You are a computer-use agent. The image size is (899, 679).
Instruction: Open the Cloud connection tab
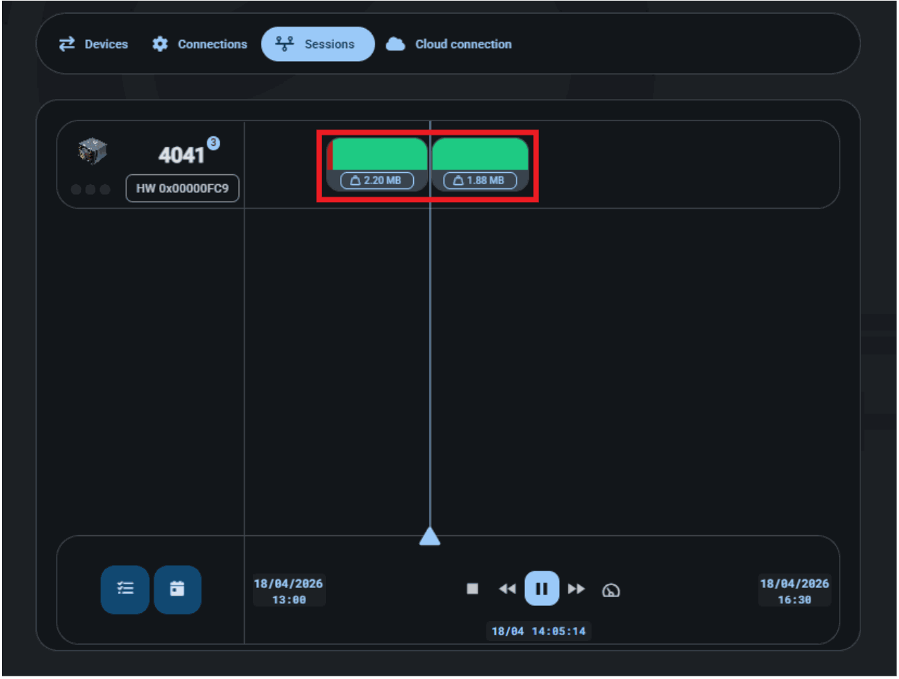point(449,45)
